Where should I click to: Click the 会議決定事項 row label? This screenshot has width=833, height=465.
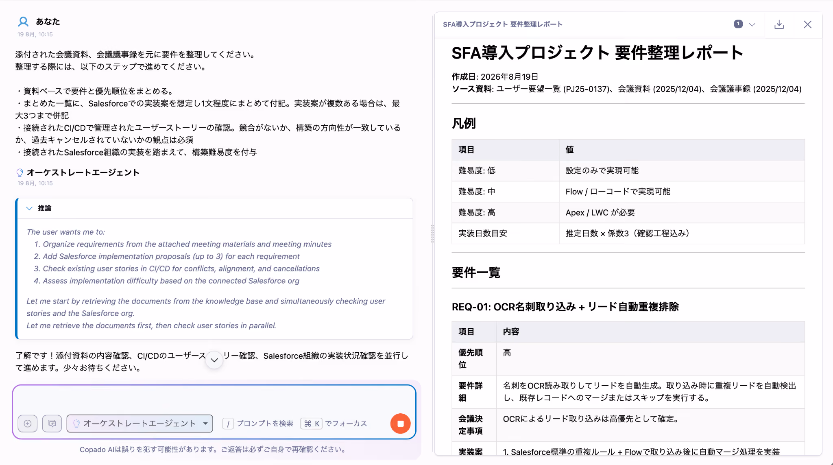474,425
